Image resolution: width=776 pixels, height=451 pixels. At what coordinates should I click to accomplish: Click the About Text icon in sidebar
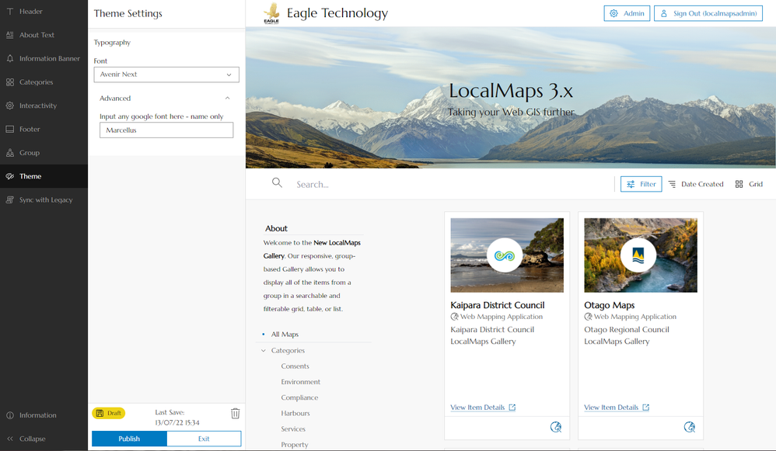(10, 35)
